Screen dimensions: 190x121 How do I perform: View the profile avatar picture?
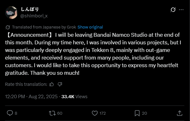[11, 13]
